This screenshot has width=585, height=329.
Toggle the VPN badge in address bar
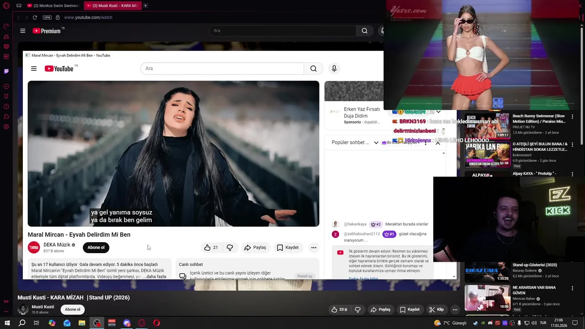click(47, 17)
